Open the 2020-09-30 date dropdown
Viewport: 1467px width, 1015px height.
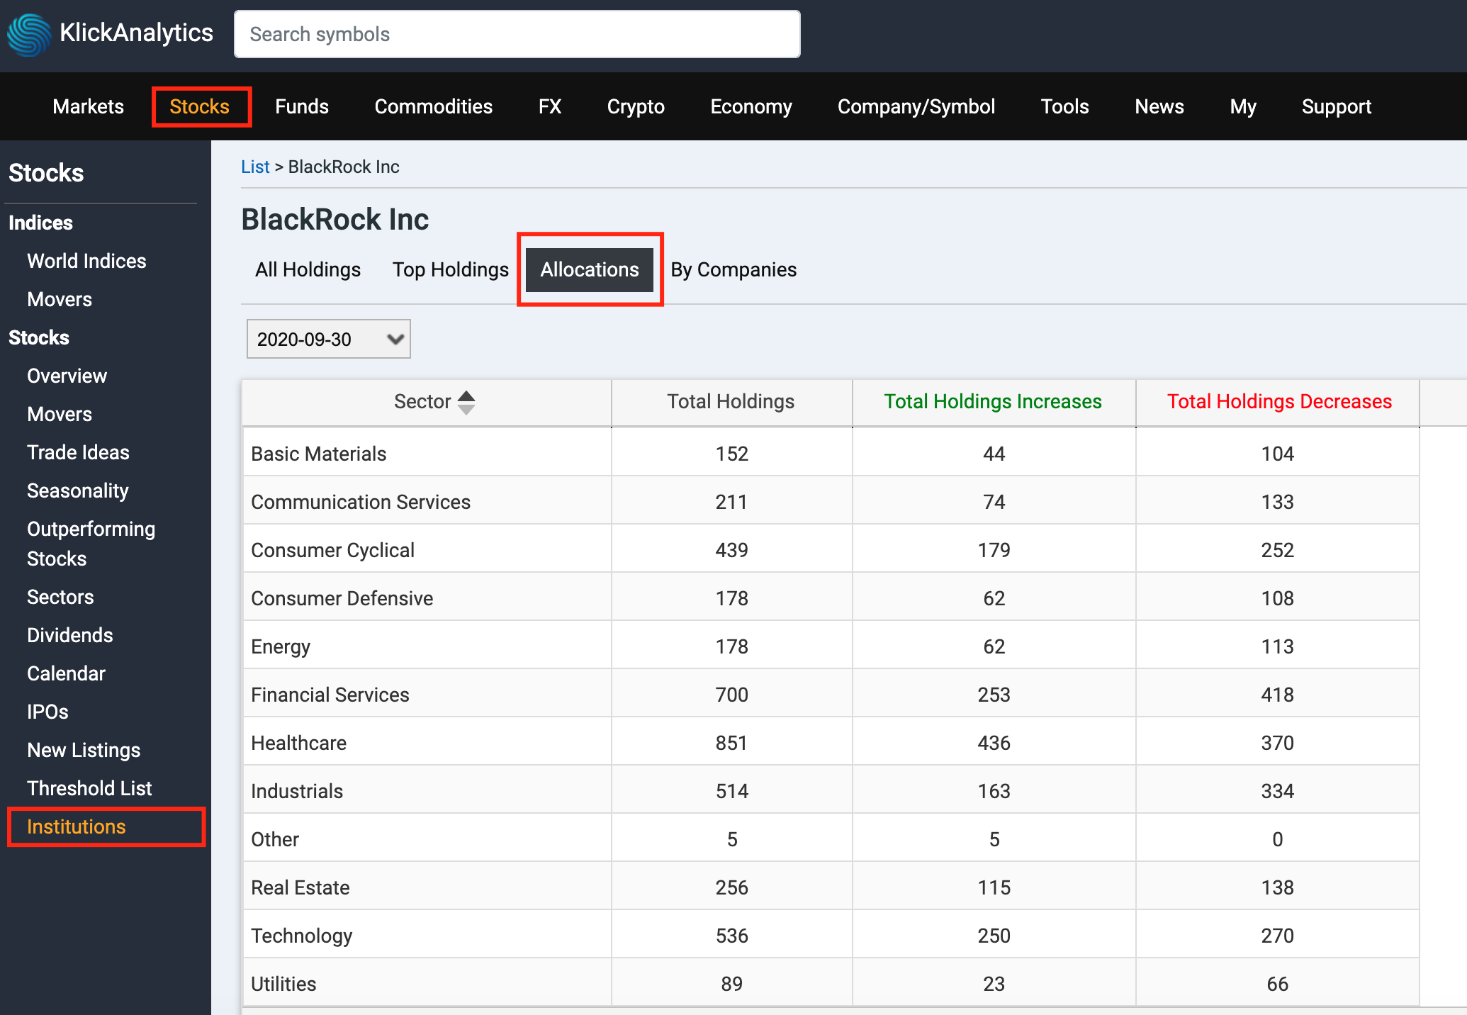329,339
